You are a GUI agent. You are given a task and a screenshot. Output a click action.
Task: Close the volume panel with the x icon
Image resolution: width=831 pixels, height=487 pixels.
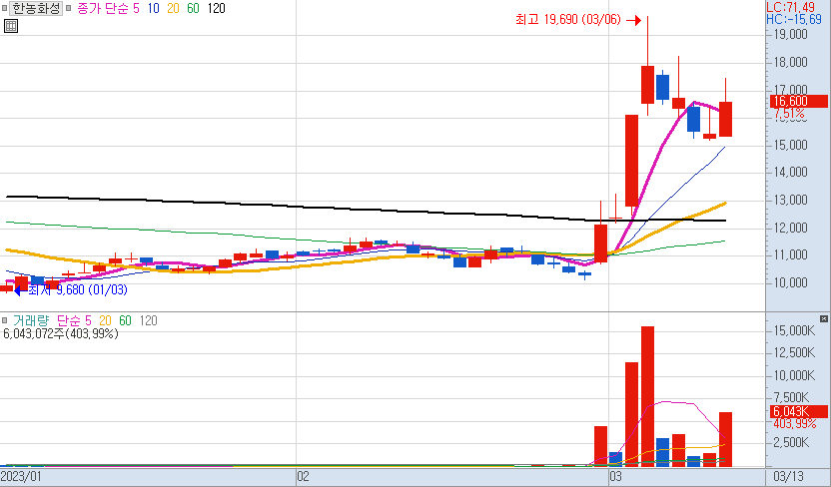point(824,318)
